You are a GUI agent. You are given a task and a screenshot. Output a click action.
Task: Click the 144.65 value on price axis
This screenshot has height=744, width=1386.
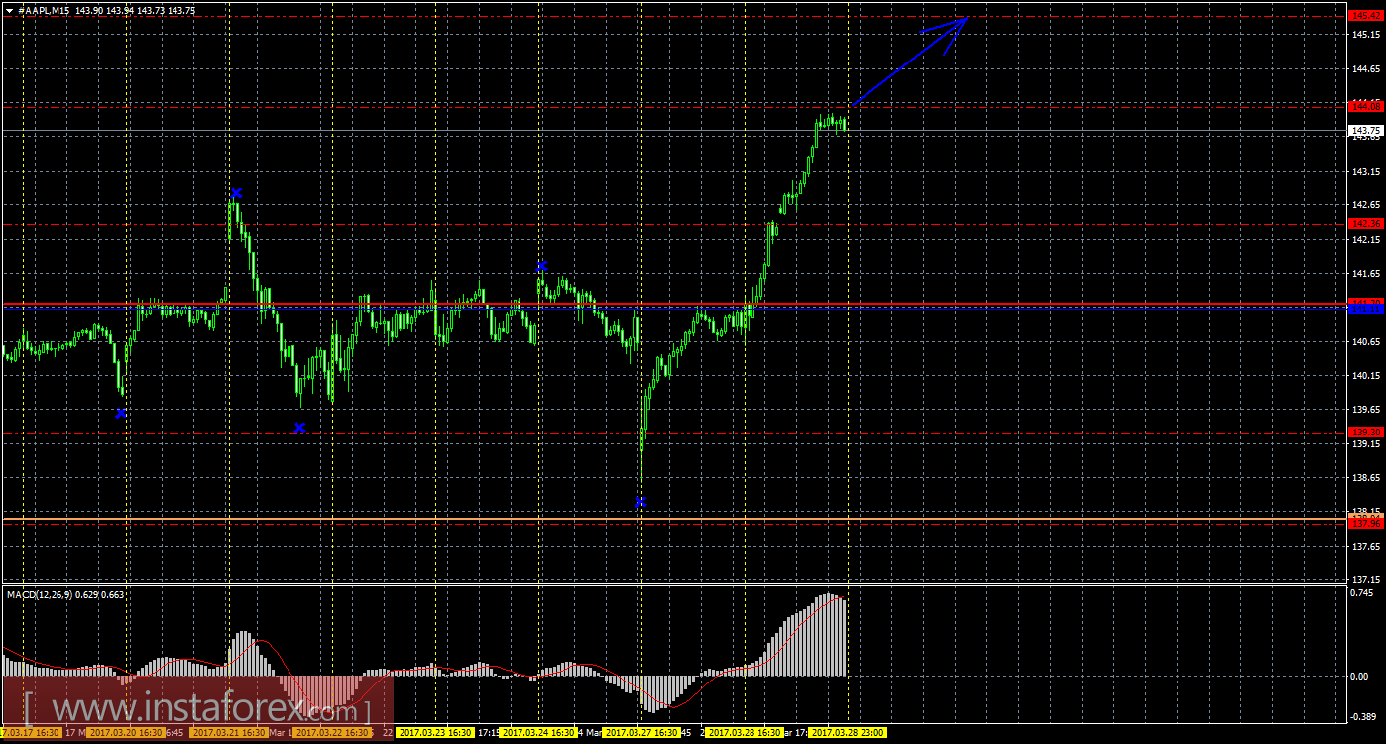tap(1366, 68)
